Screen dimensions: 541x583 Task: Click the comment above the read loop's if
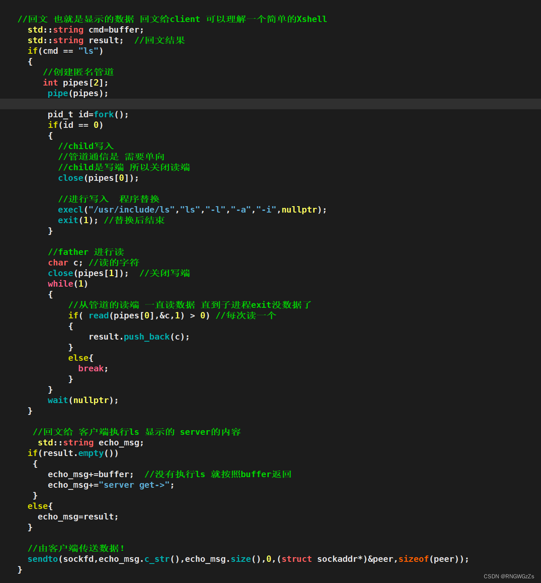click(x=190, y=305)
